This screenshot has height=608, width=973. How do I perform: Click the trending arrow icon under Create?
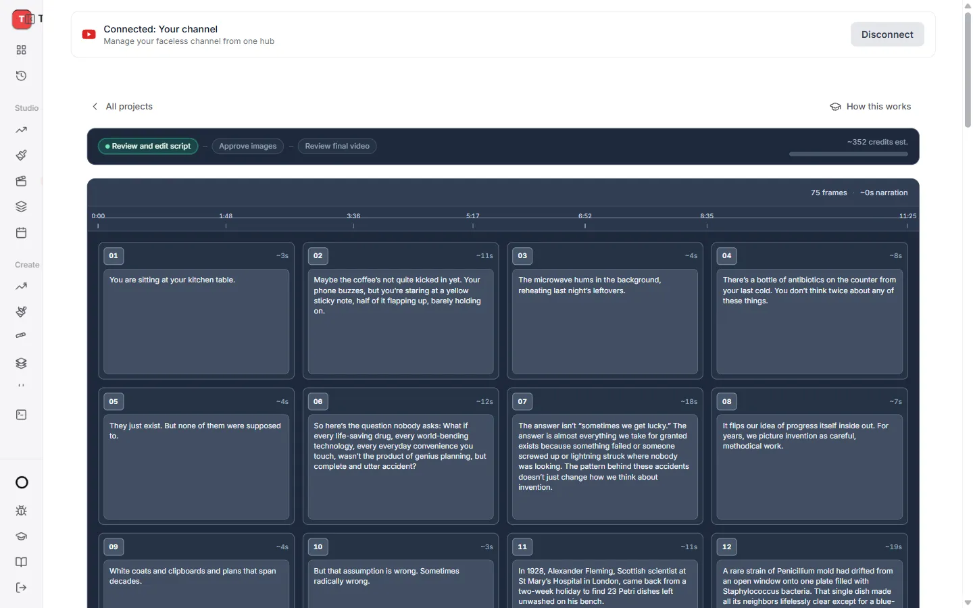click(x=21, y=286)
